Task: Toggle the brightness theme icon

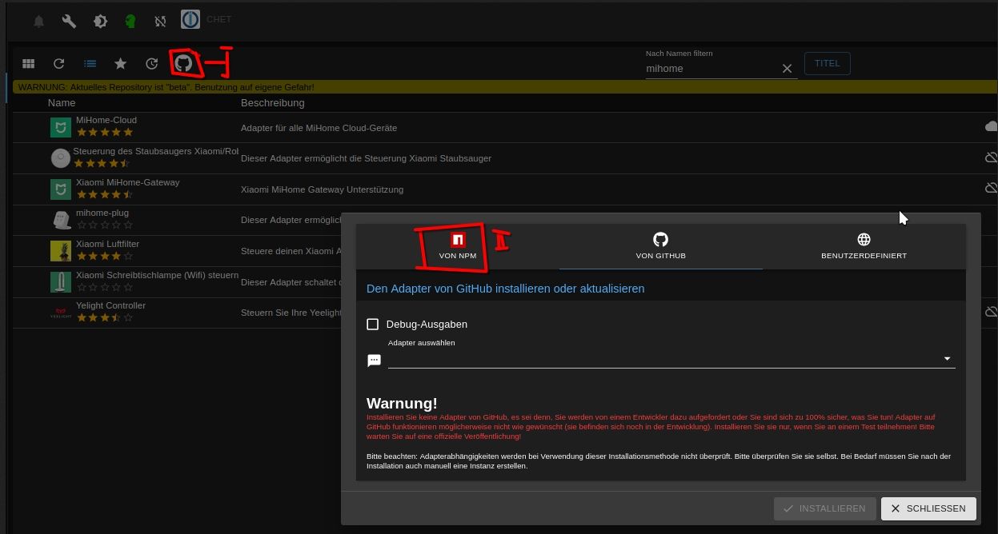Action: (100, 22)
